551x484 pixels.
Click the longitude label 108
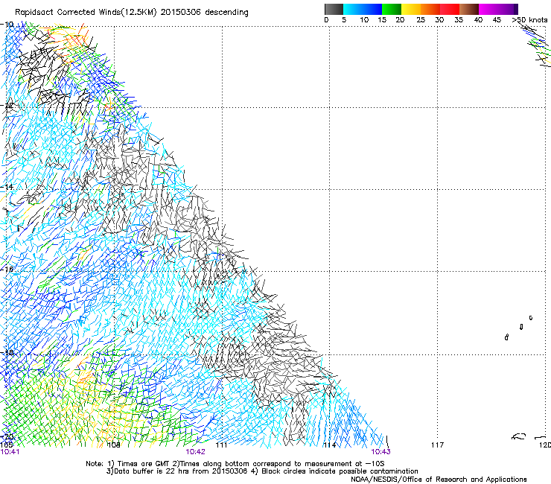coord(113,445)
